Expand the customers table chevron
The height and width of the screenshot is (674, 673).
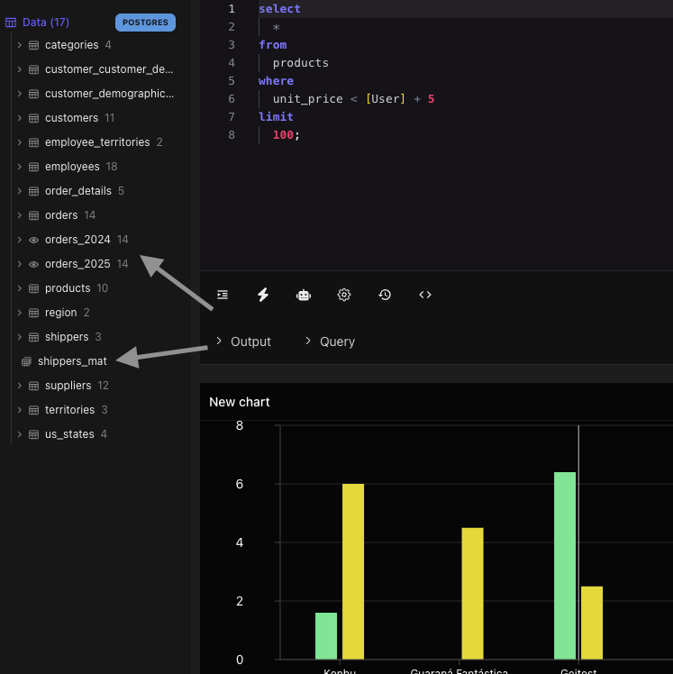coord(19,118)
